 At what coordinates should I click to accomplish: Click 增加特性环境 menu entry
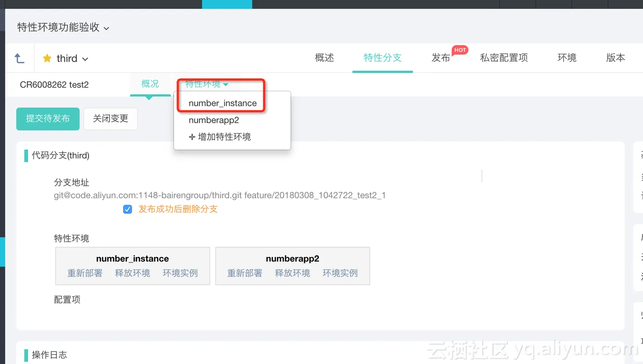tap(220, 137)
